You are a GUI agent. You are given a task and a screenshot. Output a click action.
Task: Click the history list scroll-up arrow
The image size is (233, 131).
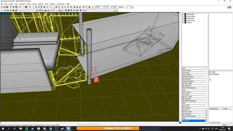[x=206, y=68]
